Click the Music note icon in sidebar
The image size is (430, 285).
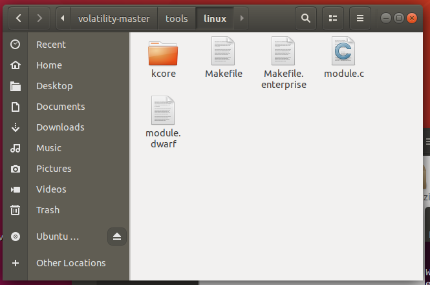click(x=16, y=148)
